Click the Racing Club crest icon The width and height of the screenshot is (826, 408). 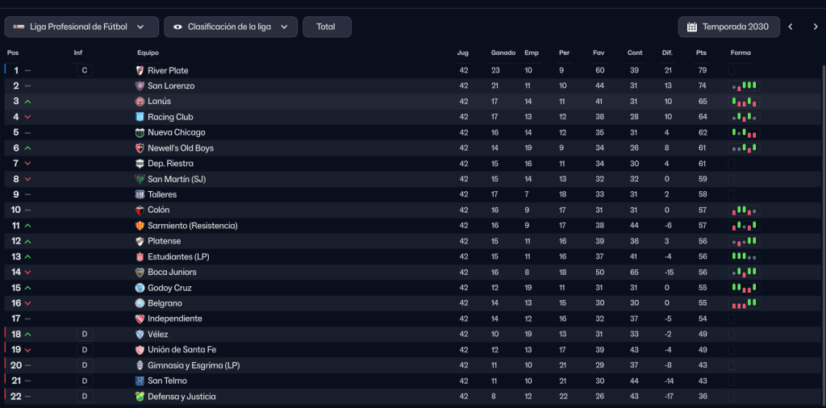140,117
